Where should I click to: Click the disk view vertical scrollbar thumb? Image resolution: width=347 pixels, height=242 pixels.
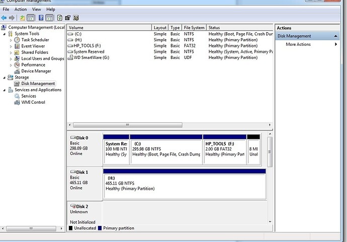click(270, 152)
